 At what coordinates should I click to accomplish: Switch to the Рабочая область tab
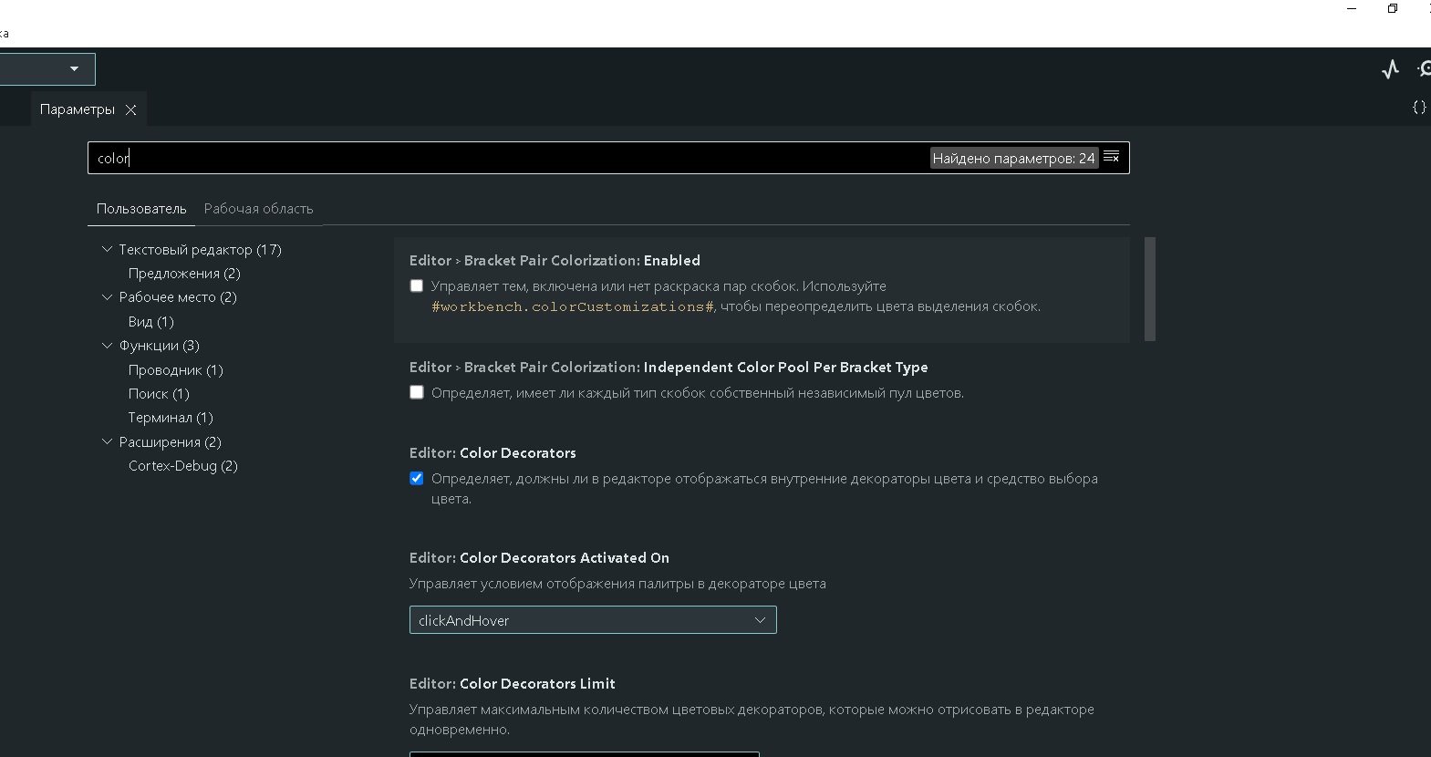pyautogui.click(x=258, y=209)
